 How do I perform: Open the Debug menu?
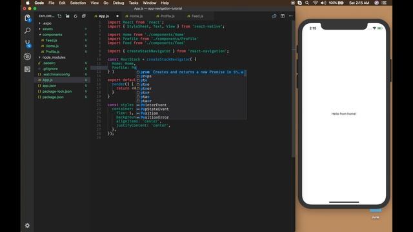tap(119, 3)
